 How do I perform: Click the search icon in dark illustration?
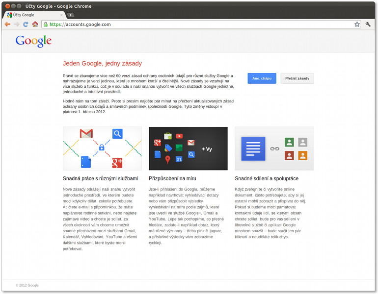point(191,154)
